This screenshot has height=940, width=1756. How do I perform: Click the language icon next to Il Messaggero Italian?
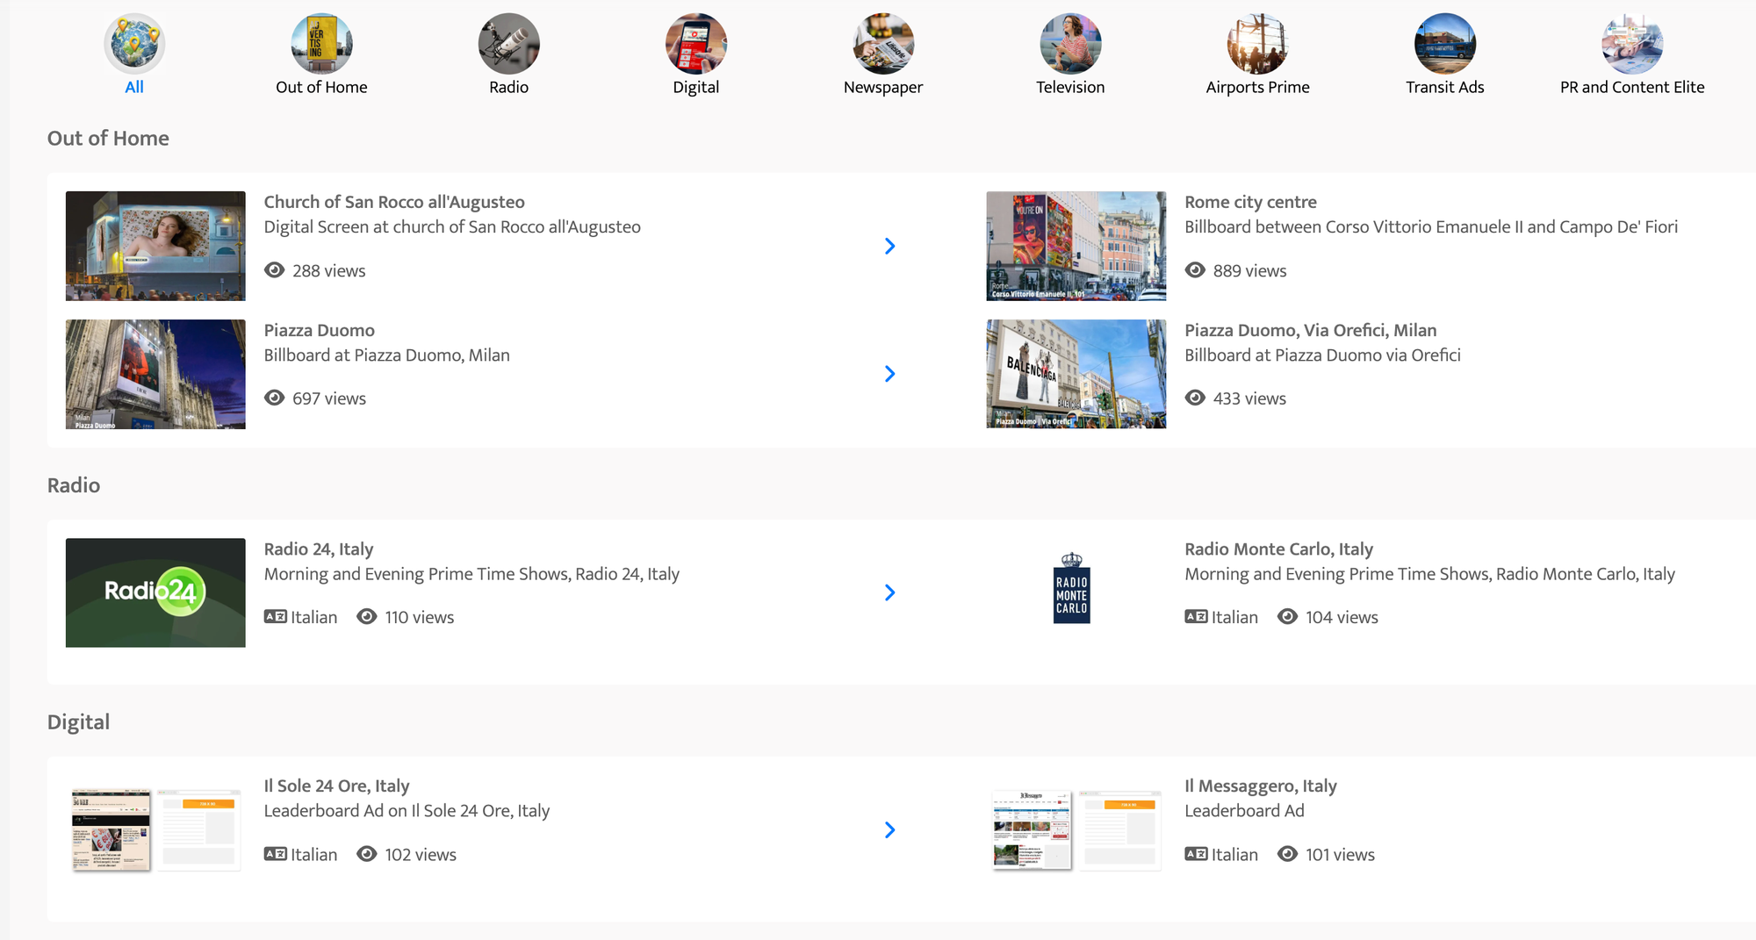pos(1196,854)
